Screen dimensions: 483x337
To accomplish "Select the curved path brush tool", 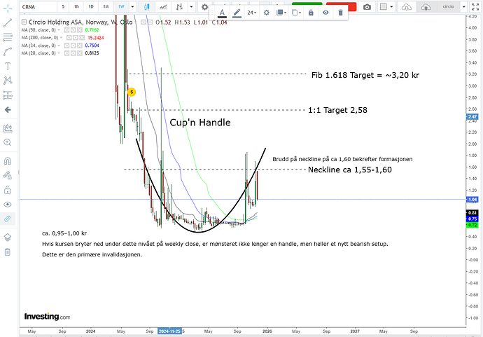I will click(8, 51).
